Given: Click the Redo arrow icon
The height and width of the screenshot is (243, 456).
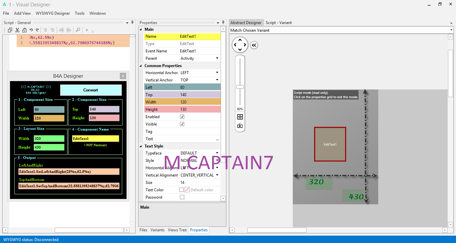Looking at the screenshot, I should (x=37, y=30).
